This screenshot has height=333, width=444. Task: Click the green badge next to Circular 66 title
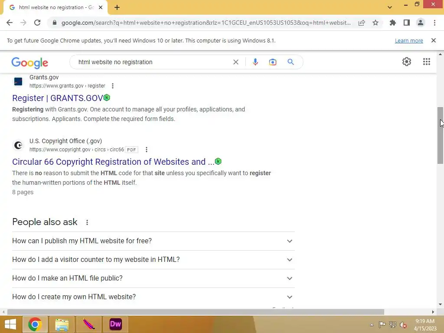pos(218,161)
